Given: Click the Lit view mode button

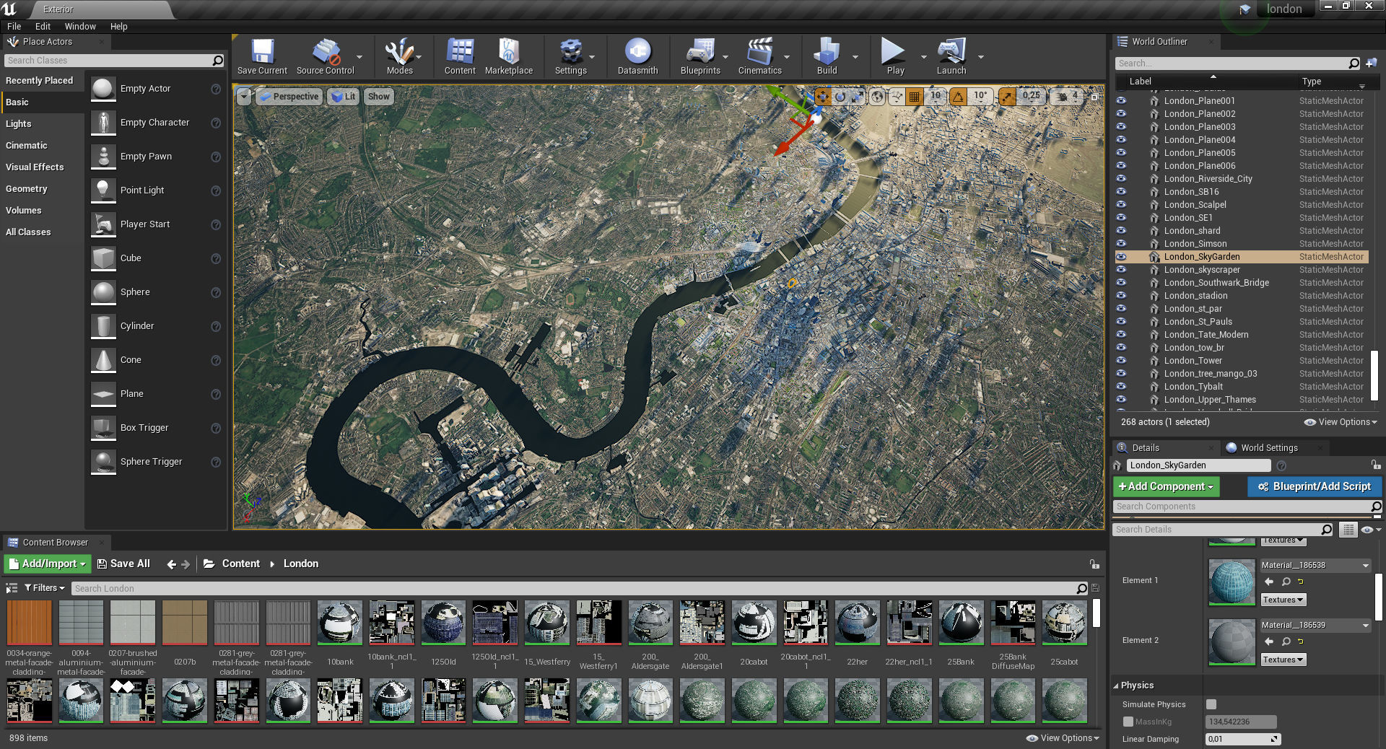Looking at the screenshot, I should (x=343, y=97).
